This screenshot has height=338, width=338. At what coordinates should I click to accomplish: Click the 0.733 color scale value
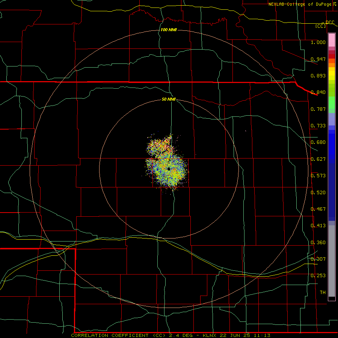(x=318, y=126)
